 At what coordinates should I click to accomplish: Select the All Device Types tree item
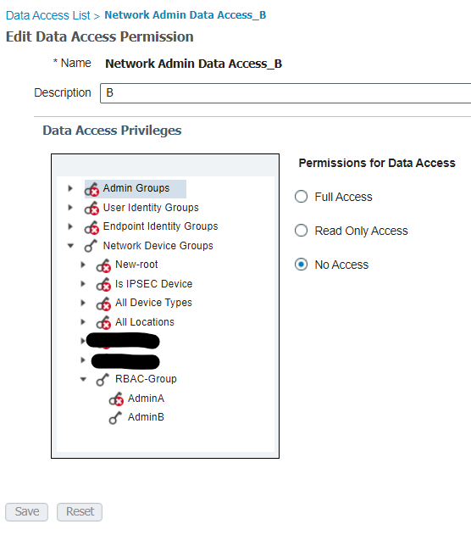click(x=153, y=303)
